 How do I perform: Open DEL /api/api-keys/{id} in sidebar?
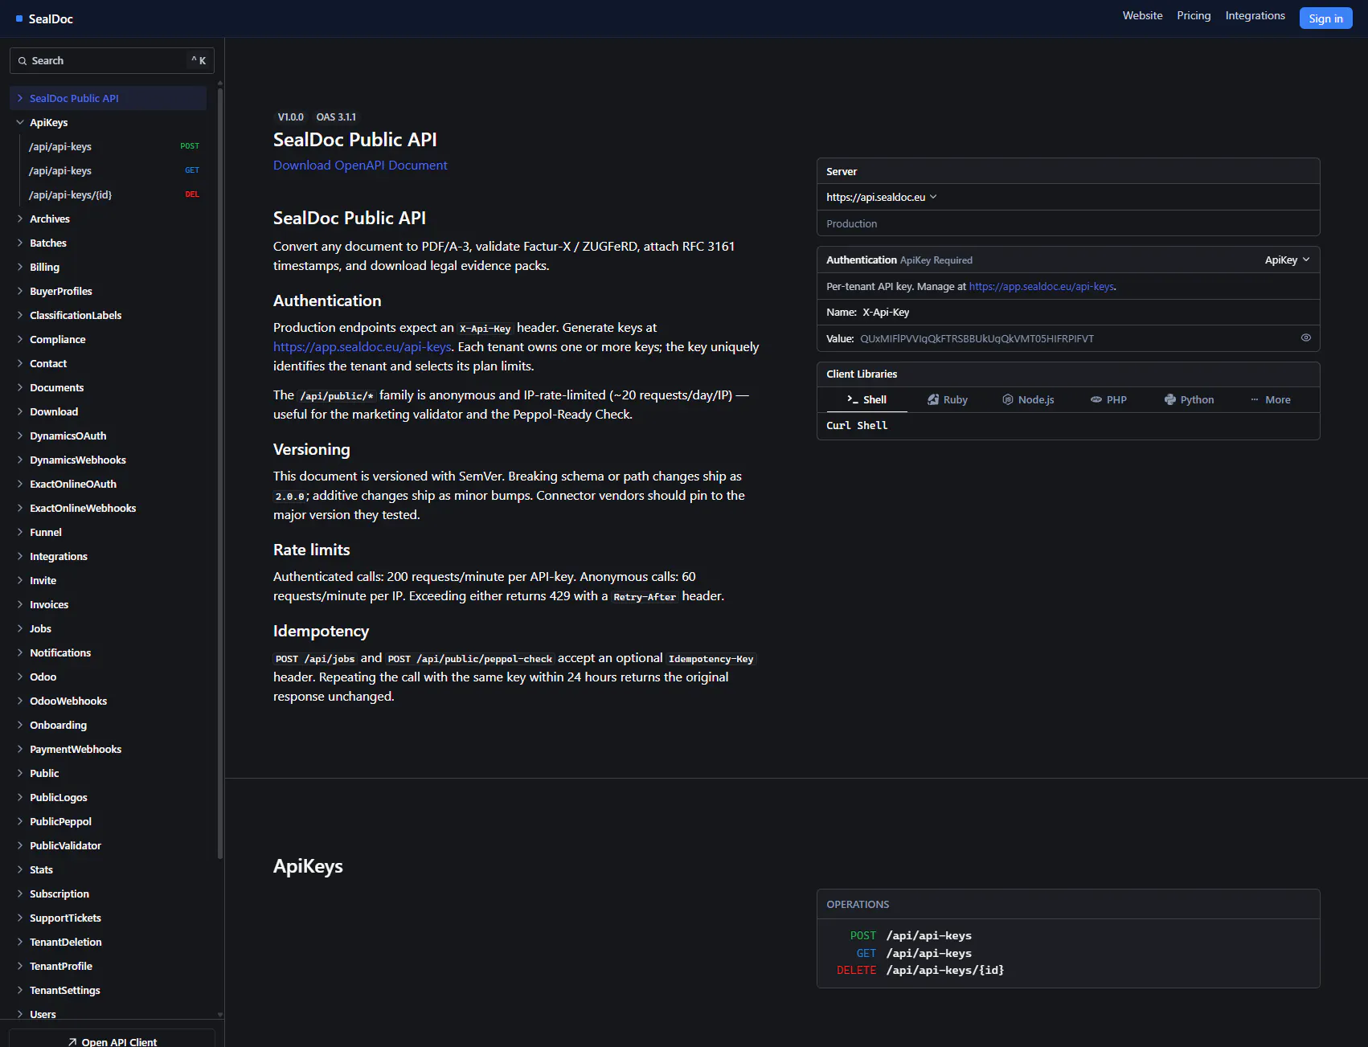(x=114, y=194)
